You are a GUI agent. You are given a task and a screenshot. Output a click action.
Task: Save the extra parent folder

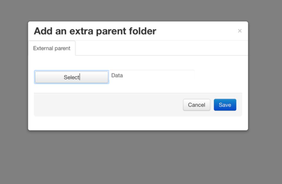coord(225,105)
